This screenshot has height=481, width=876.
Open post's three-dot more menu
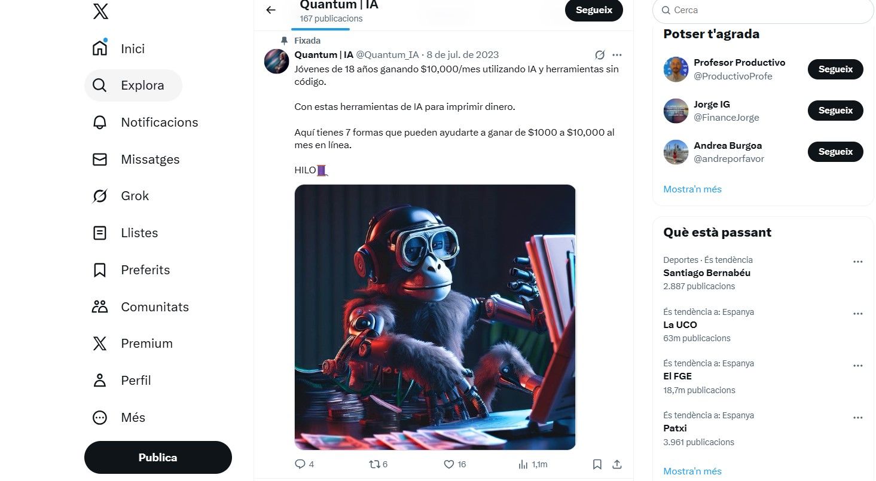coord(617,55)
